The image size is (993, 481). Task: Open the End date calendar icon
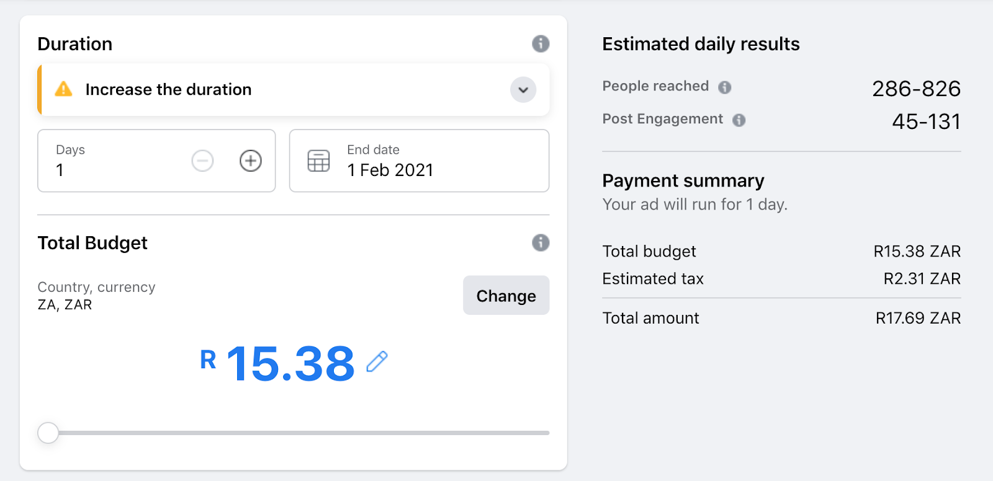point(318,161)
